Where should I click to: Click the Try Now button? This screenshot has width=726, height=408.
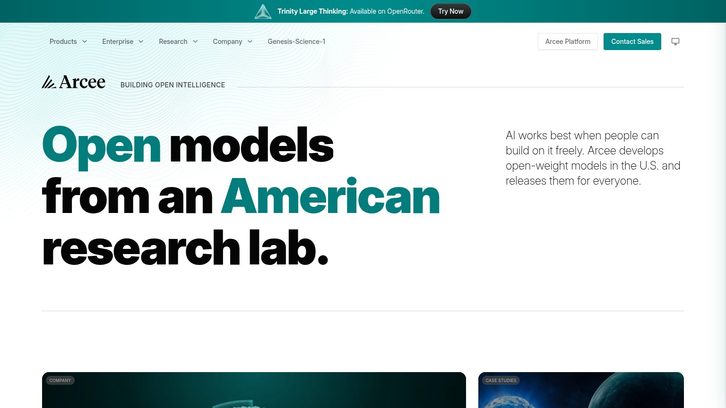(451, 11)
